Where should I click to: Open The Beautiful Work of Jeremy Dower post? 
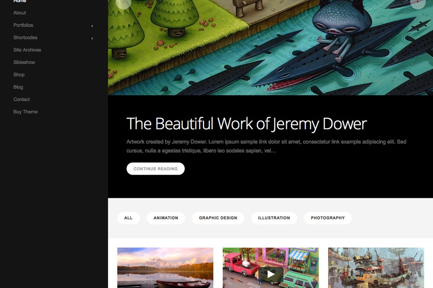247,124
